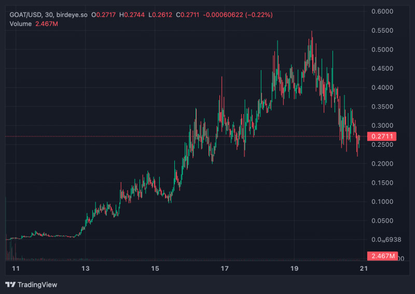Click the Volume value 2.467M in legend

47,24
